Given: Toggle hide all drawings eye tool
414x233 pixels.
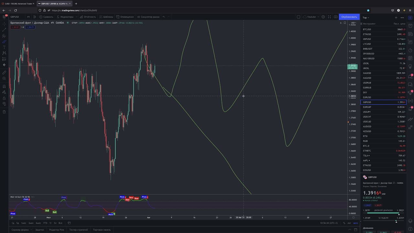Looking at the screenshot, I should 4,104.
